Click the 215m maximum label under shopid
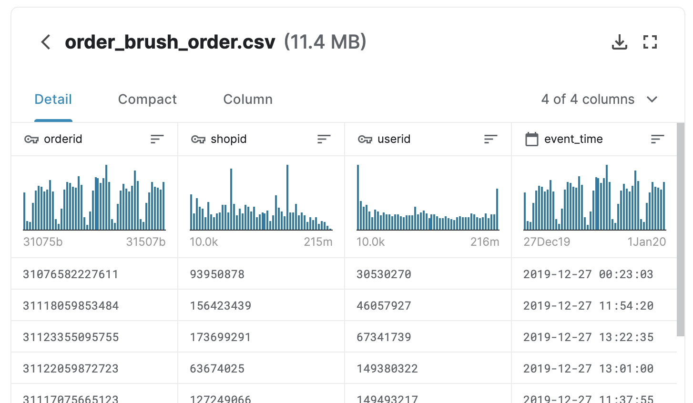This screenshot has height=403, width=693. tap(318, 242)
